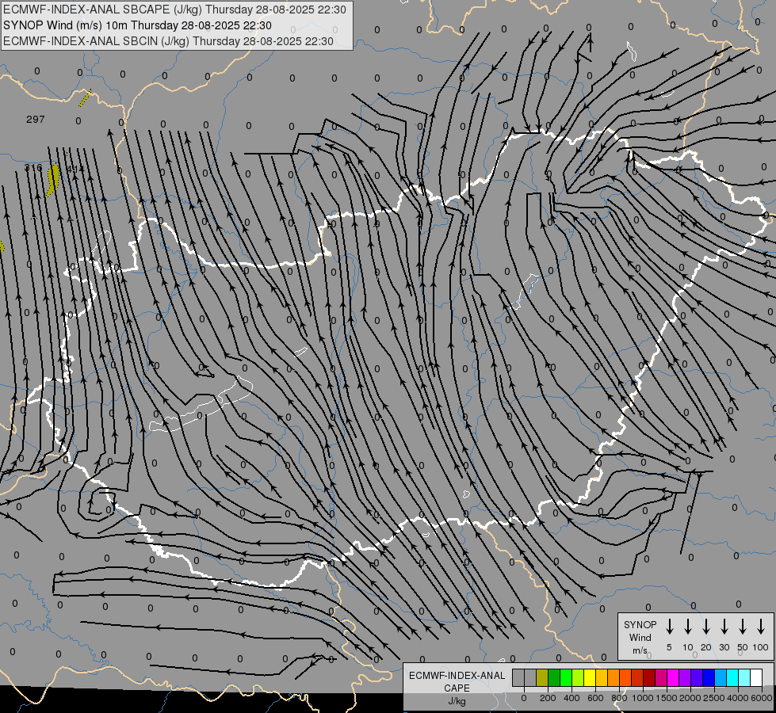Pick the white swatch at the legend end
The width and height of the screenshot is (776, 713).
[755, 677]
